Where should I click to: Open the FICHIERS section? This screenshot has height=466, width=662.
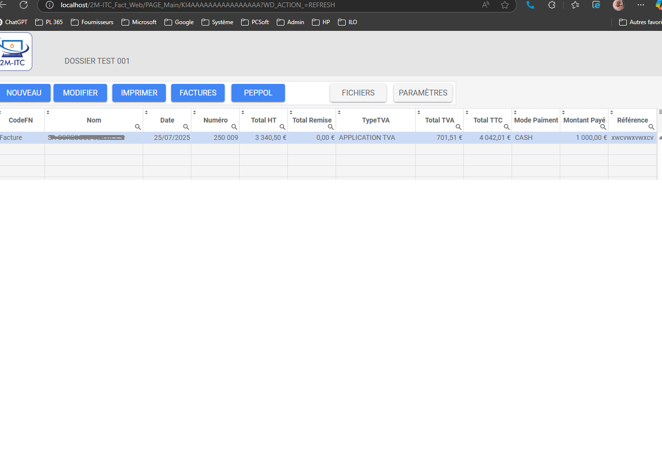click(x=358, y=93)
